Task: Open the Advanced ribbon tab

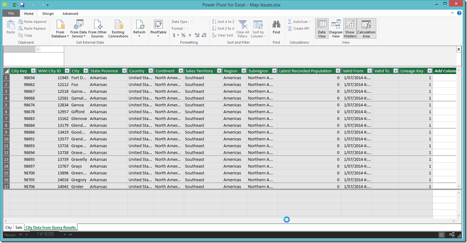Action: pos(70,14)
